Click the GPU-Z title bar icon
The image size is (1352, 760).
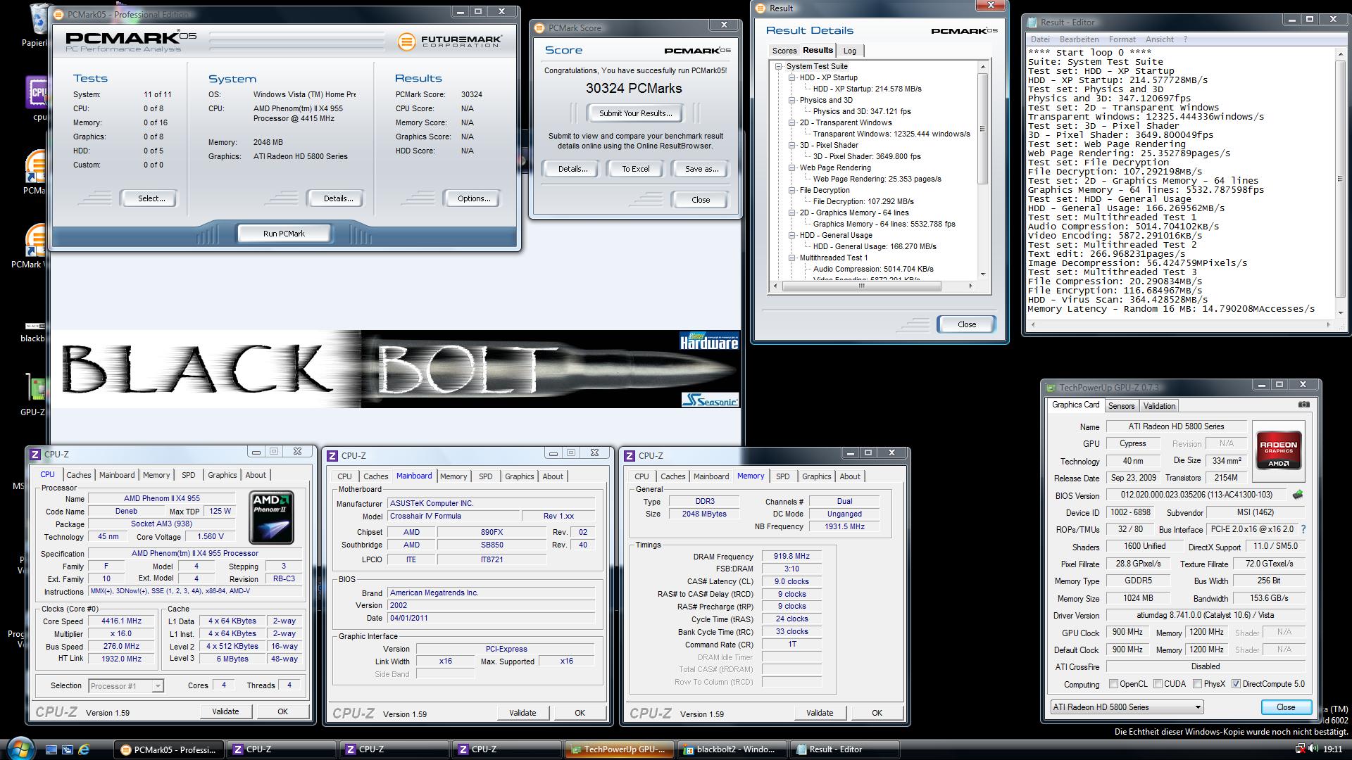point(1052,388)
